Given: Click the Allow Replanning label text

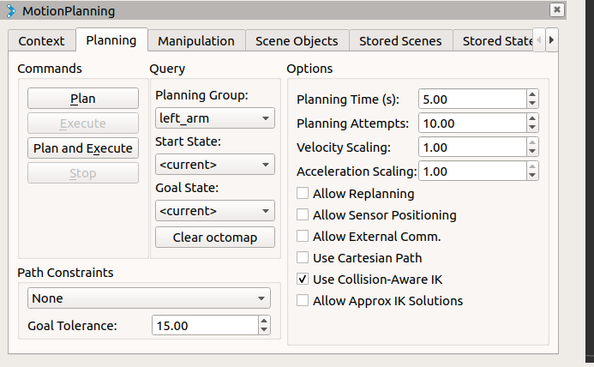Looking at the screenshot, I should click(x=363, y=194).
